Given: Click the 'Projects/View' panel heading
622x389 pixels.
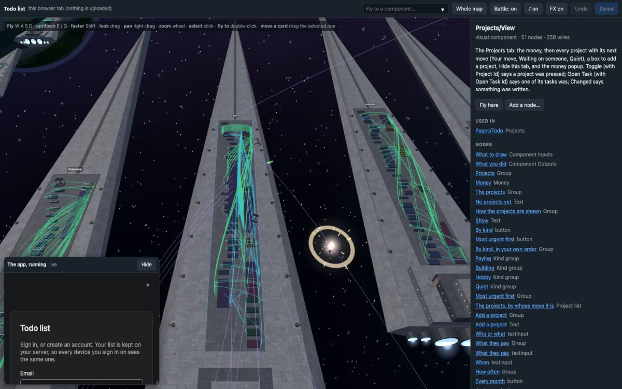Looking at the screenshot, I should coord(495,28).
